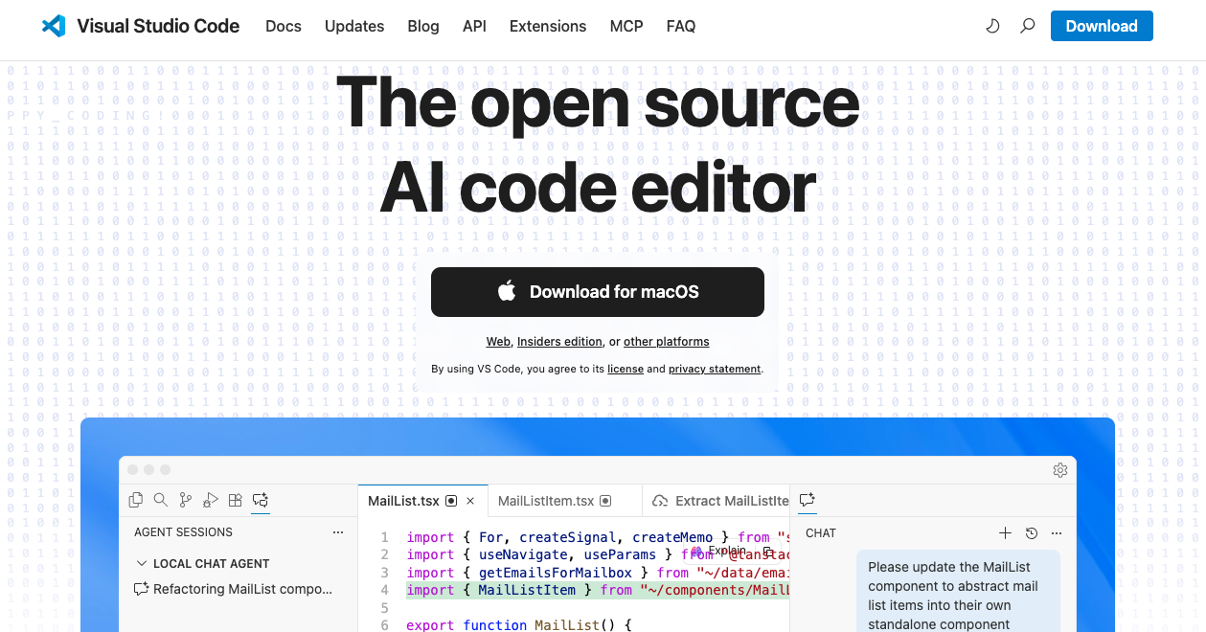Start a new chat with the plus icon
Screen dimensions: 1206x632
tap(1005, 532)
